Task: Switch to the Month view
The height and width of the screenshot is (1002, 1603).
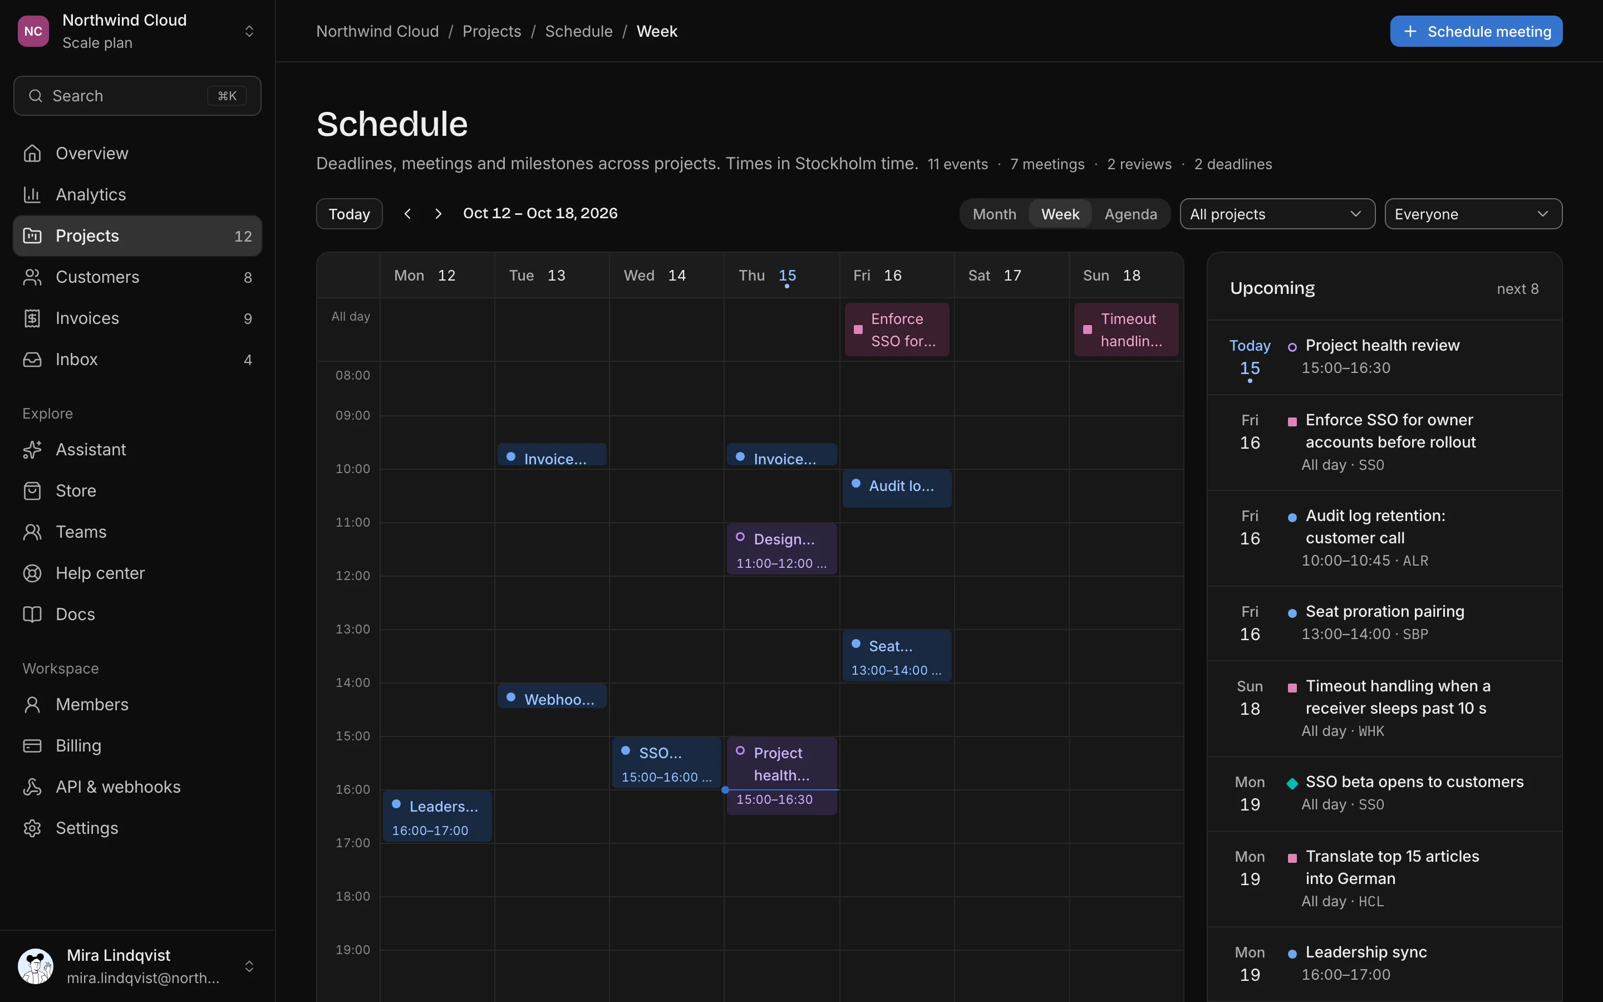Action: [x=994, y=214]
